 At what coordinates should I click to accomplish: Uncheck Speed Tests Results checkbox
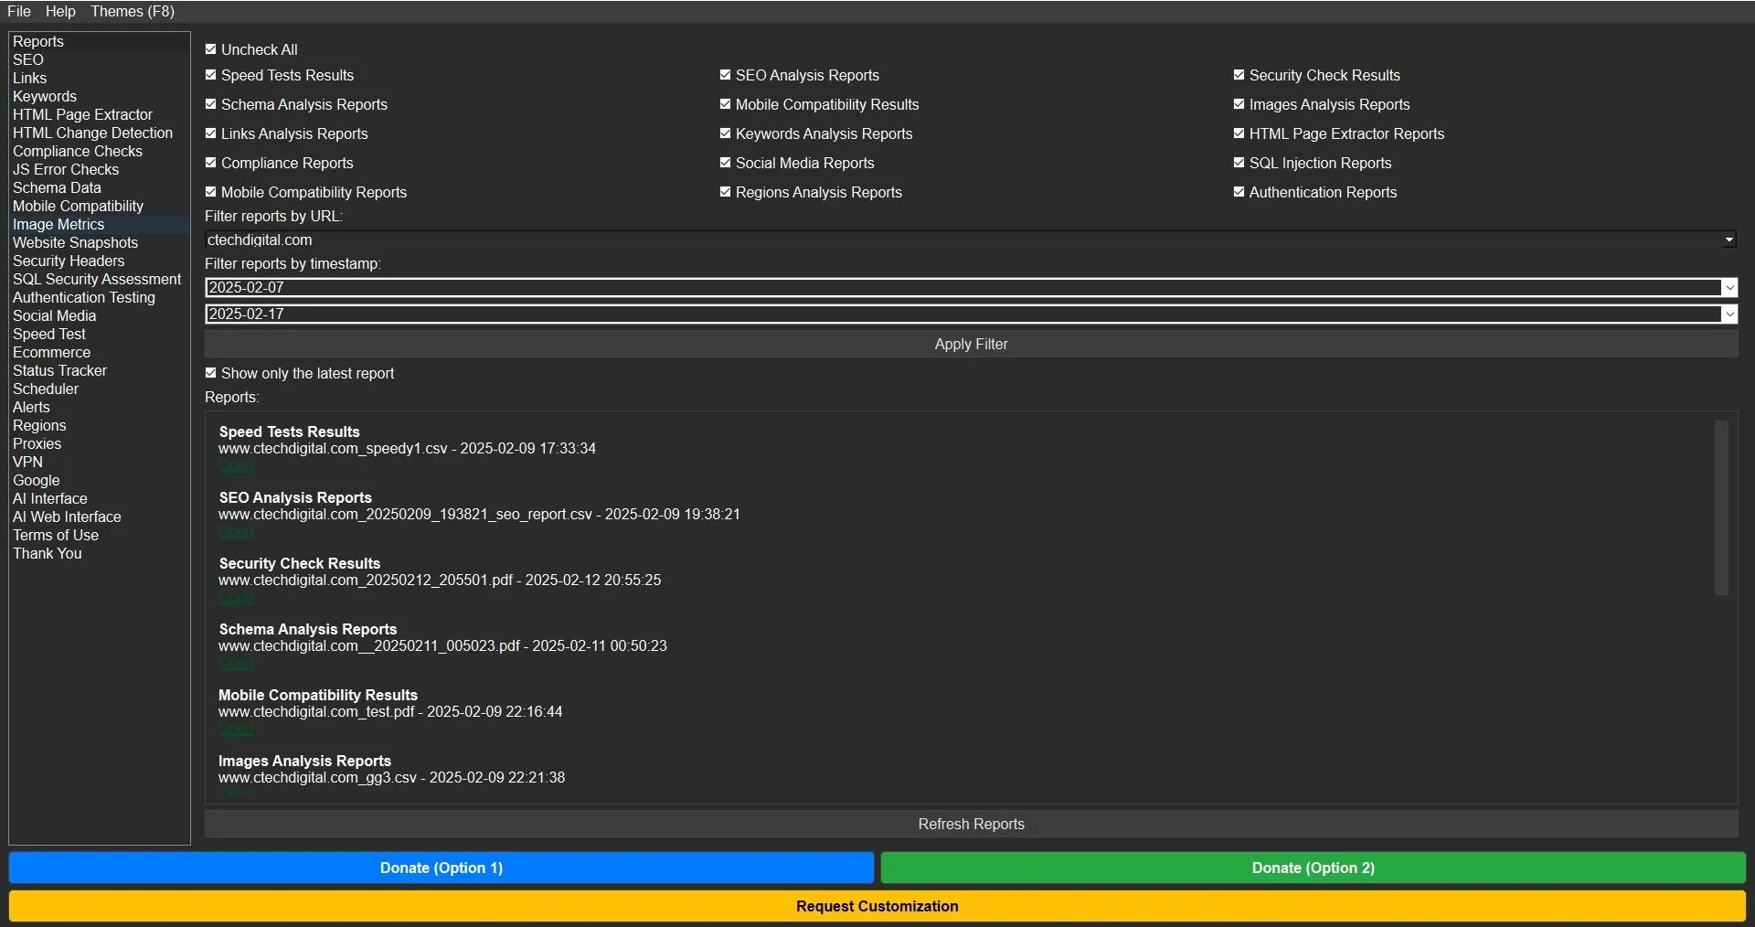(211, 75)
